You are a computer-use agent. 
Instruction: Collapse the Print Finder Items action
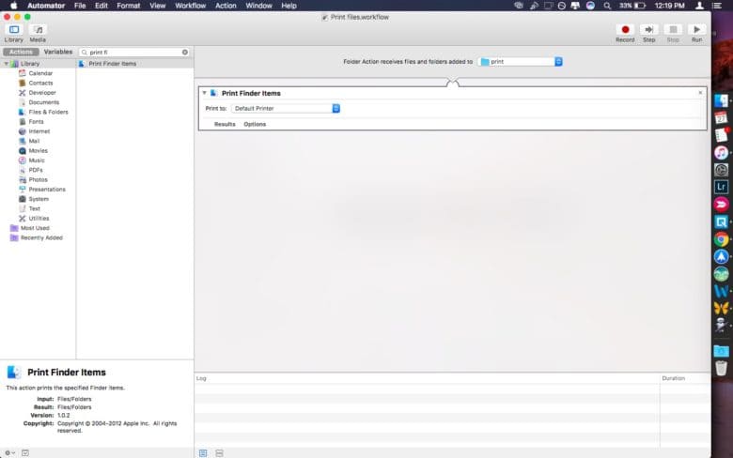click(205, 93)
